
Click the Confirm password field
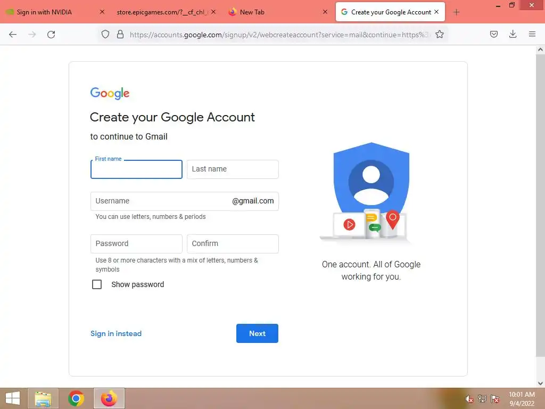(233, 244)
